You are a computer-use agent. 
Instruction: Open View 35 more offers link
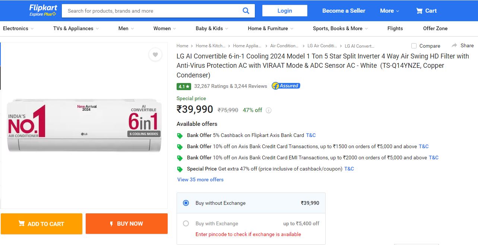click(200, 179)
